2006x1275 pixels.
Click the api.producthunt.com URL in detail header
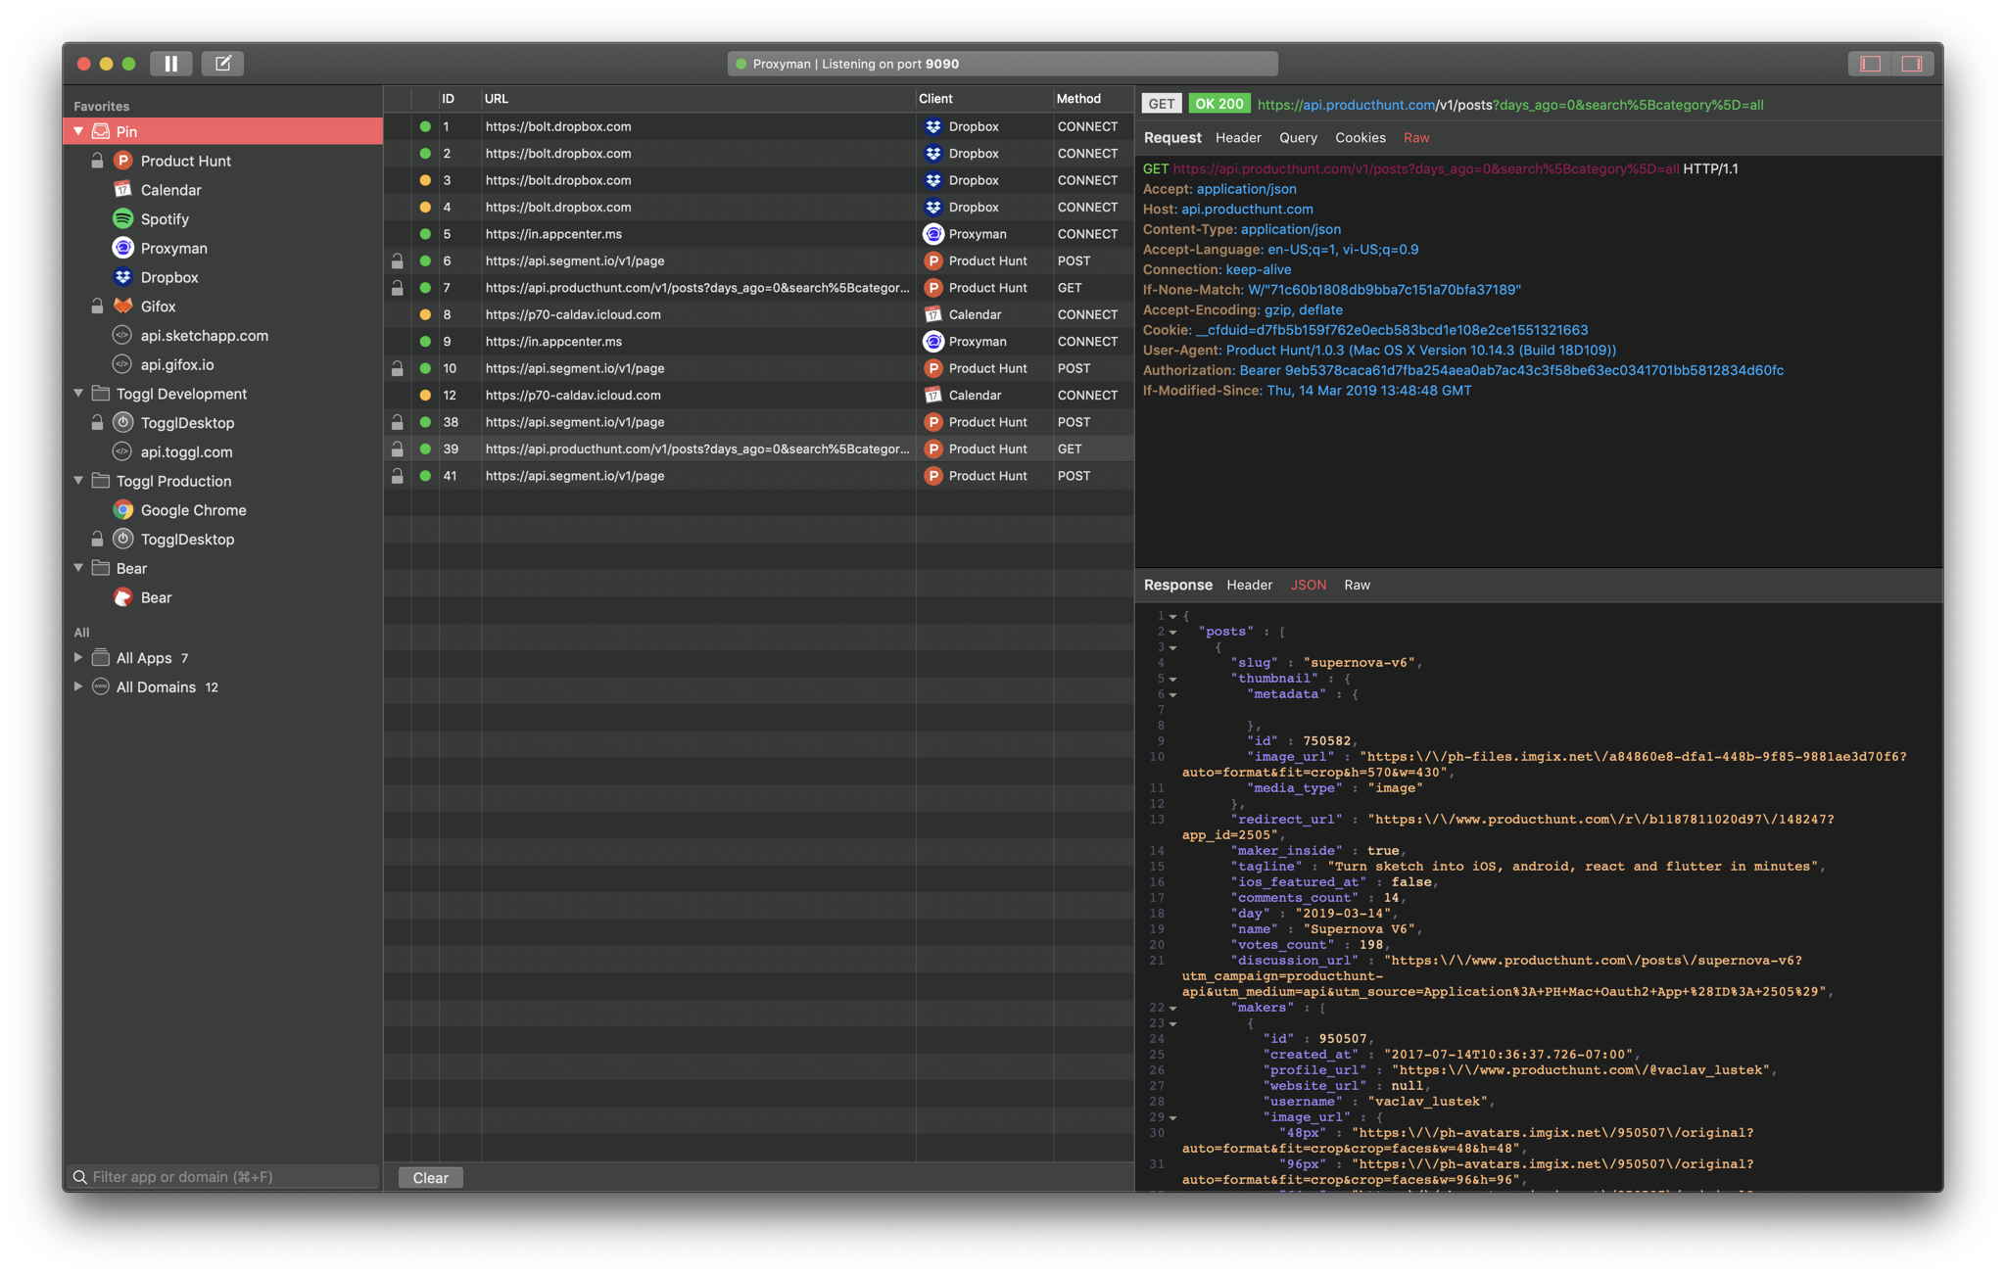point(1509,105)
